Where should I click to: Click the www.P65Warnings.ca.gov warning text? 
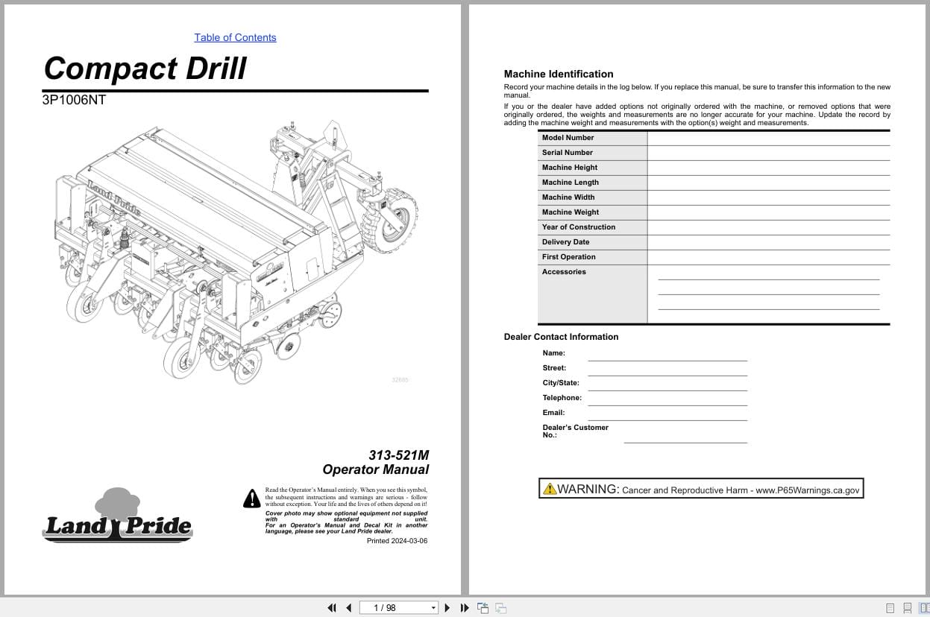coord(808,490)
